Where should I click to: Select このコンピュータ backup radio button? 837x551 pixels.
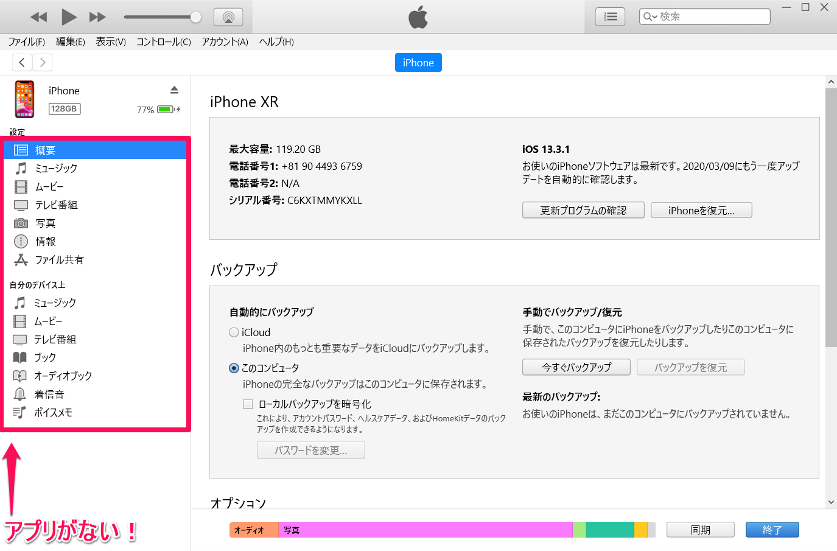point(234,368)
